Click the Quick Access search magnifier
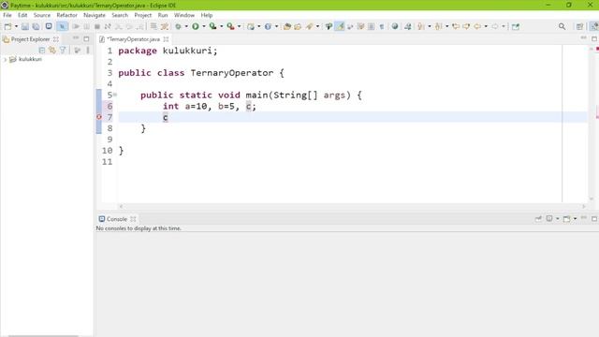 (562, 26)
